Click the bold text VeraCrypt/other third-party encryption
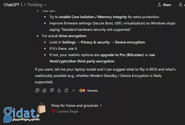This screenshot has width=185, height=125. click(82, 61)
